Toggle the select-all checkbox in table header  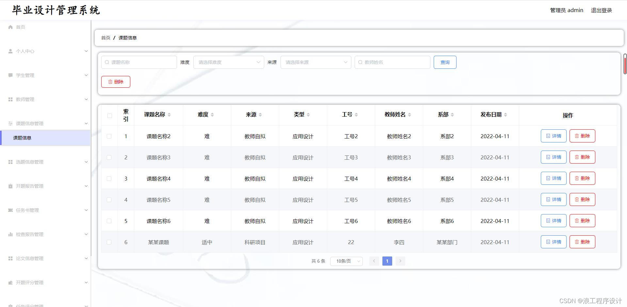tap(109, 116)
